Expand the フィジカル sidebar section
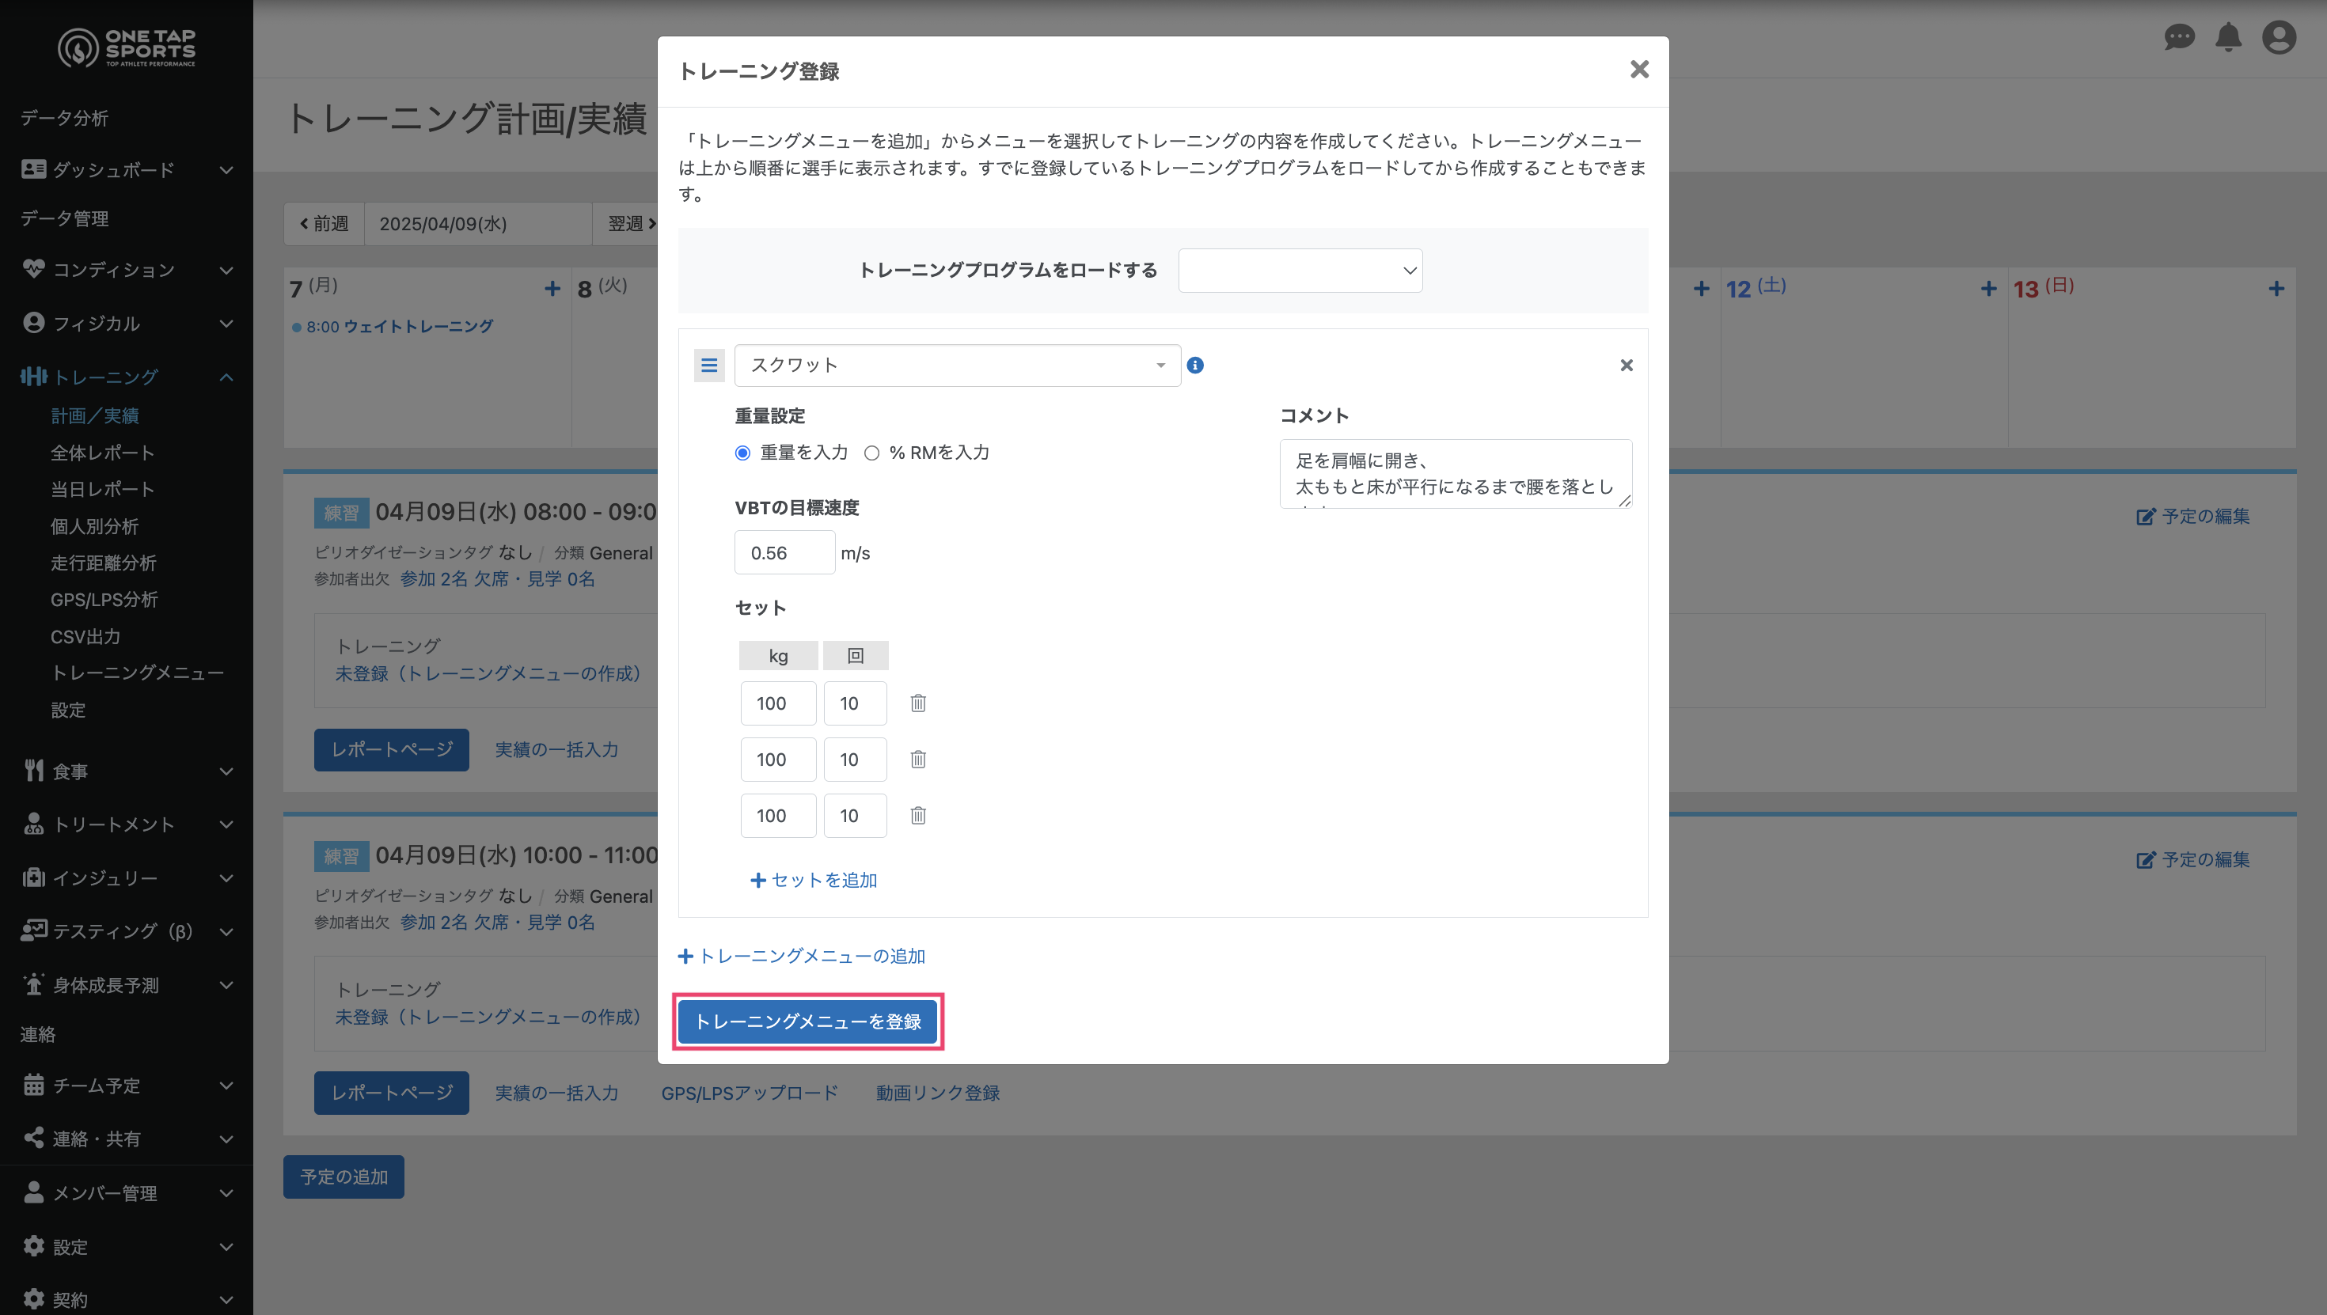 pos(226,324)
